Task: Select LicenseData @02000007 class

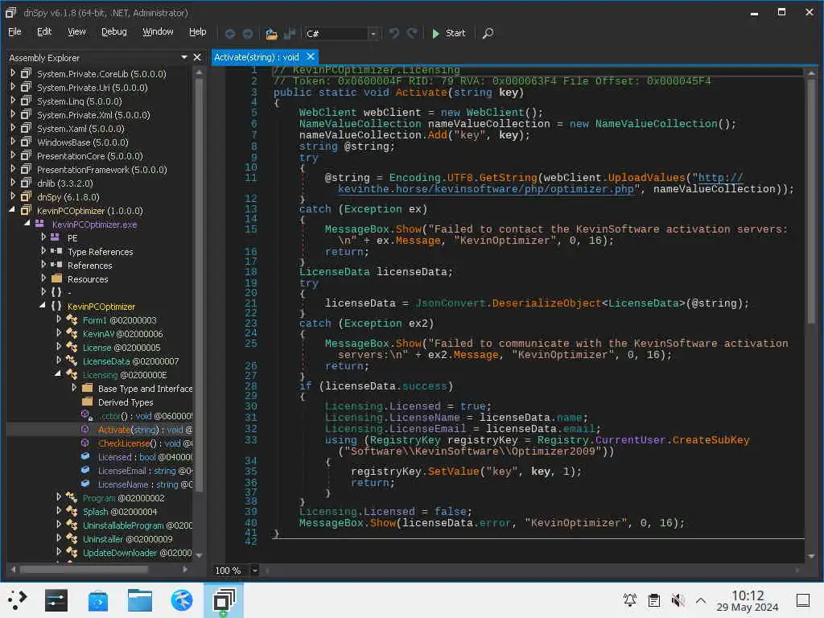Action: coord(130,361)
